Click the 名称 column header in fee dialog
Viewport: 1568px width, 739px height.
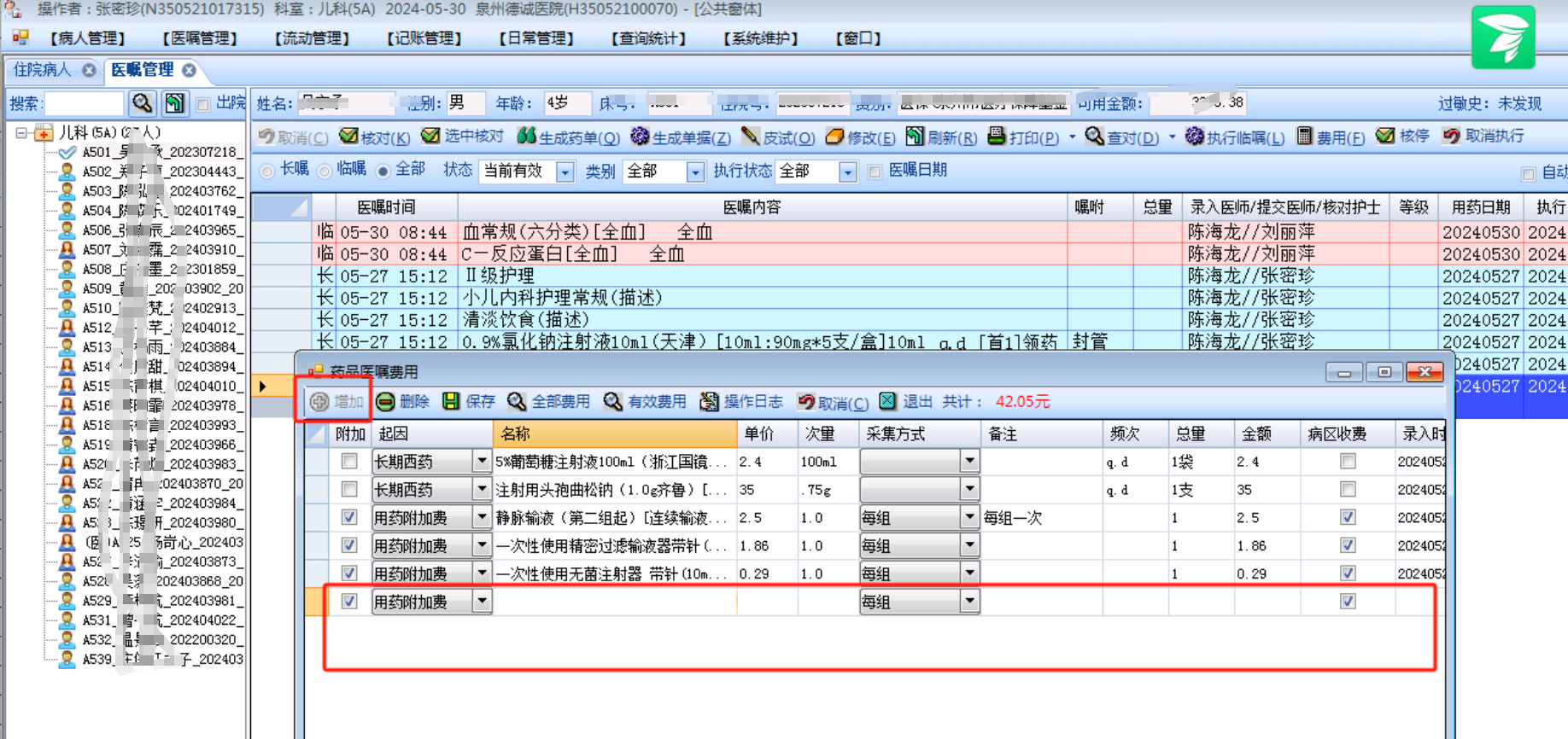(615, 434)
